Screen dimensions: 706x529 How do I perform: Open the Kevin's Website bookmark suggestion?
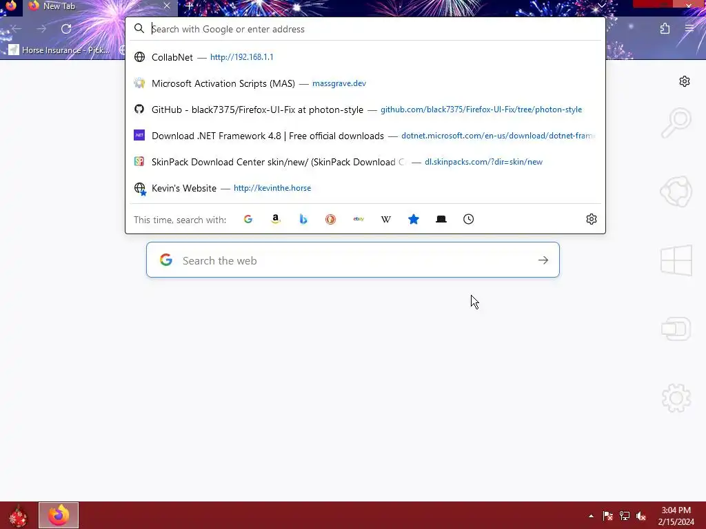pyautogui.click(x=365, y=188)
